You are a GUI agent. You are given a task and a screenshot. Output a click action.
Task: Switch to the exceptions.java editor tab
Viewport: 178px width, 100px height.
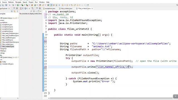[49, 9]
